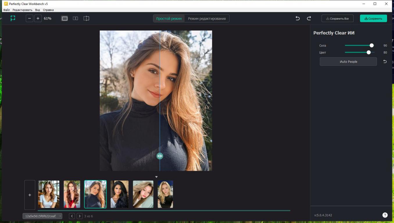Screen dimensions: 394x223
Task: Select the single image view icon
Action: [65, 18]
